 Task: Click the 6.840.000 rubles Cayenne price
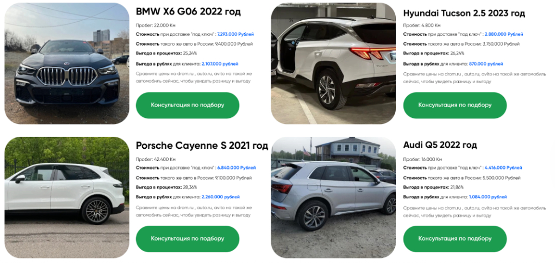pos(236,168)
